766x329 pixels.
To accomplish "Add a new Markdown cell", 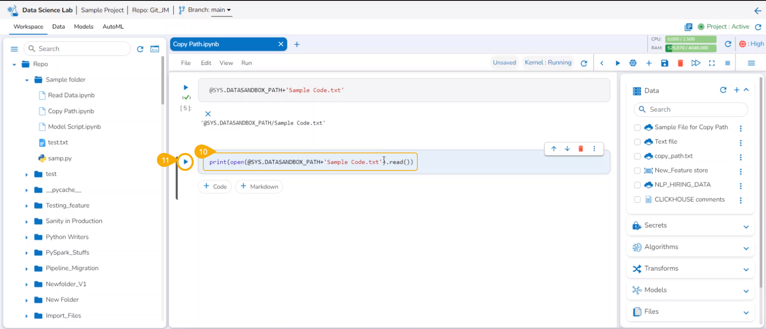I will (259, 186).
